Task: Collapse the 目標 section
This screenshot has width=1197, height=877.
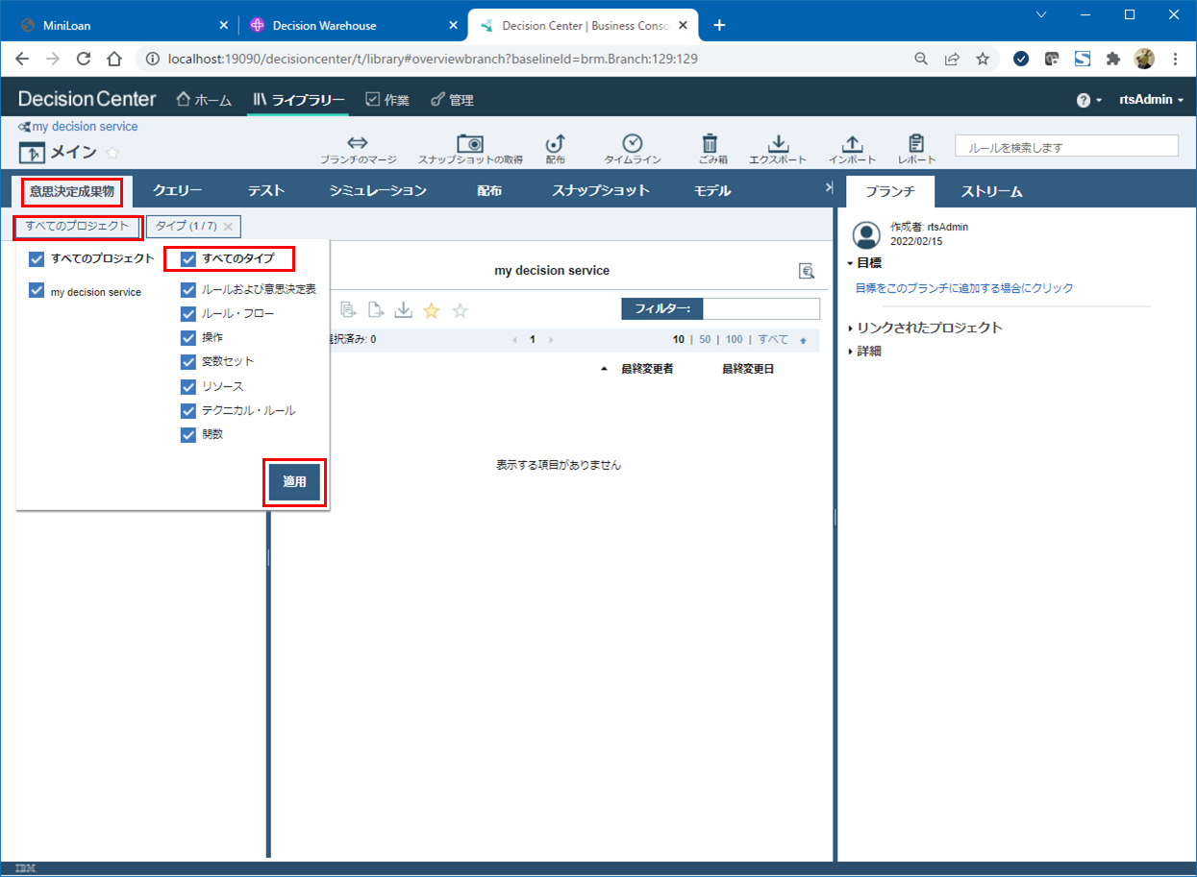Action: pyautogui.click(x=864, y=263)
